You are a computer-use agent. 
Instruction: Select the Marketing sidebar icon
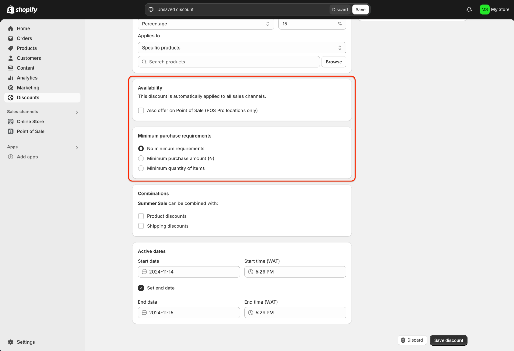[11, 87]
